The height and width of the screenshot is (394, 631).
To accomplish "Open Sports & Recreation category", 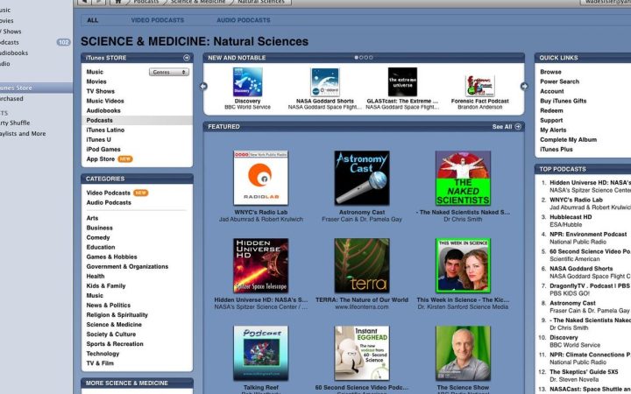I will pyautogui.click(x=115, y=343).
